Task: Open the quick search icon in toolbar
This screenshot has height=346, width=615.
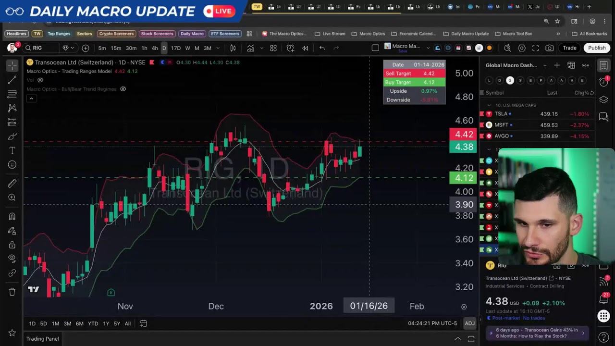Action: pos(507,48)
